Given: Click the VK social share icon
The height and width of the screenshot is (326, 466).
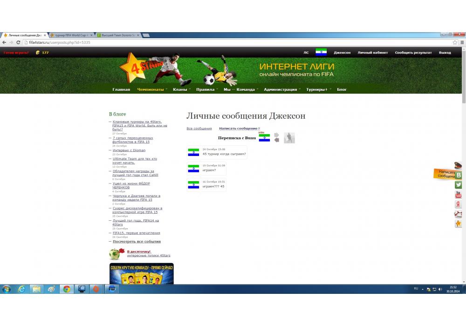Looking at the screenshot, I should [459, 175].
